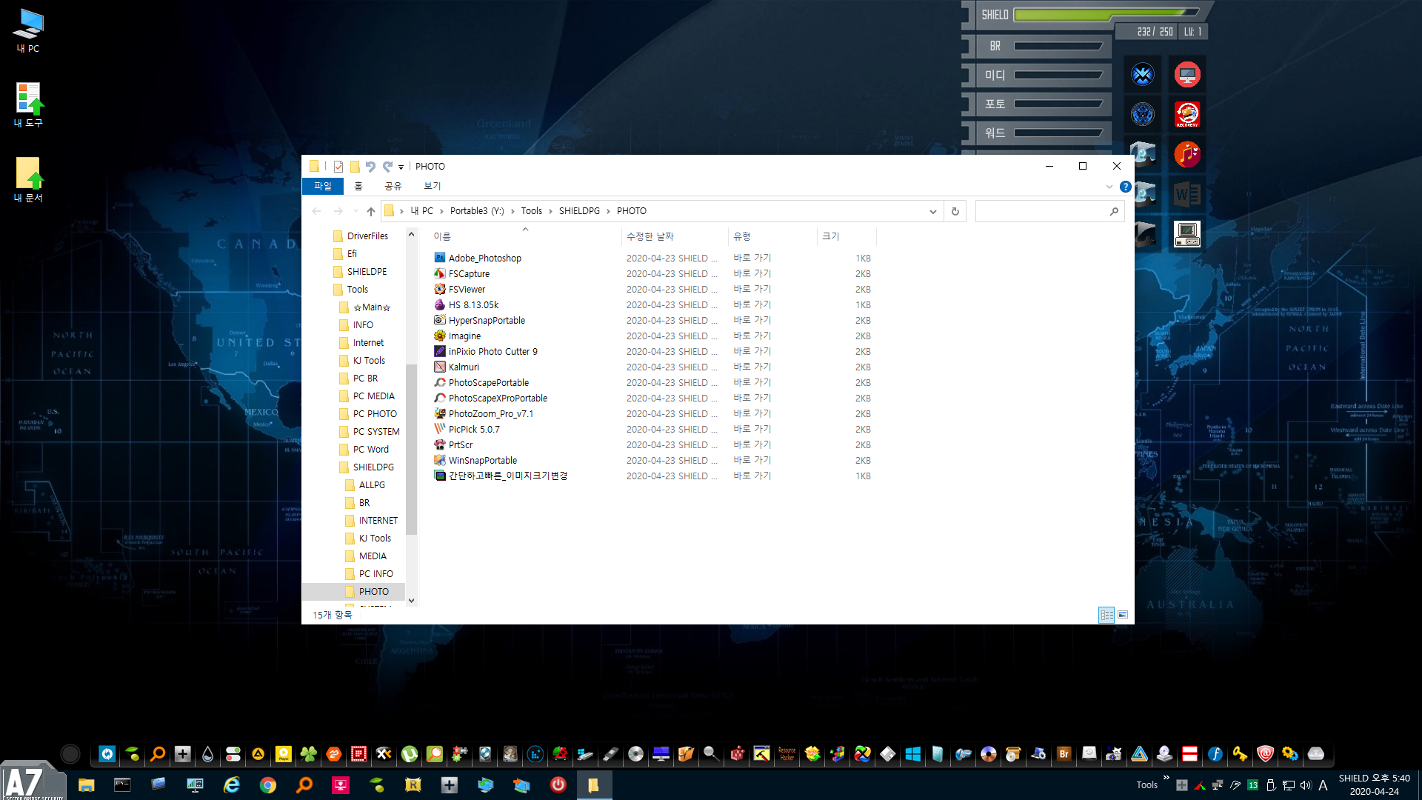Select the FSCapture shortcut icon
This screenshot has height=800, width=1422.
tap(440, 273)
